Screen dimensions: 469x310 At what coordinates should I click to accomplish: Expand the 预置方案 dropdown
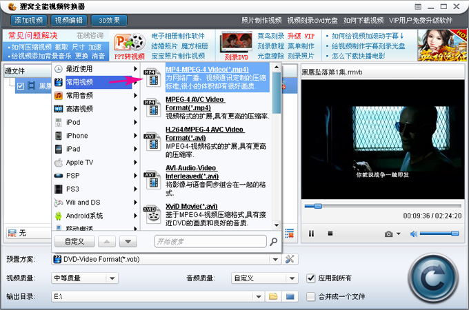click(275, 259)
